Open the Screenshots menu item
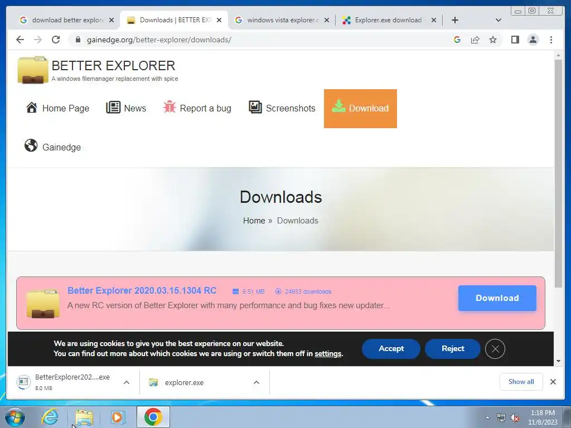Image resolution: width=571 pixels, height=428 pixels. tap(282, 108)
